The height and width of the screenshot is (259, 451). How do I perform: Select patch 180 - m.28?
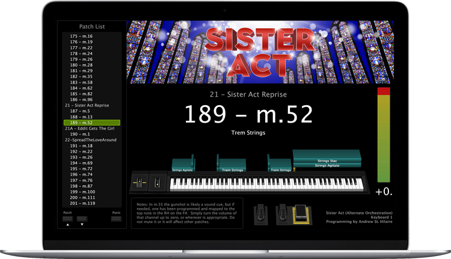pos(81,65)
